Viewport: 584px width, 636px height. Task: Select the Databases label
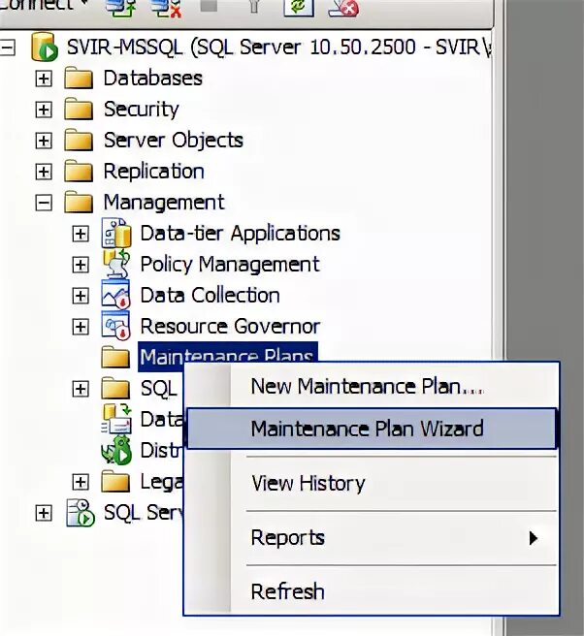point(153,78)
